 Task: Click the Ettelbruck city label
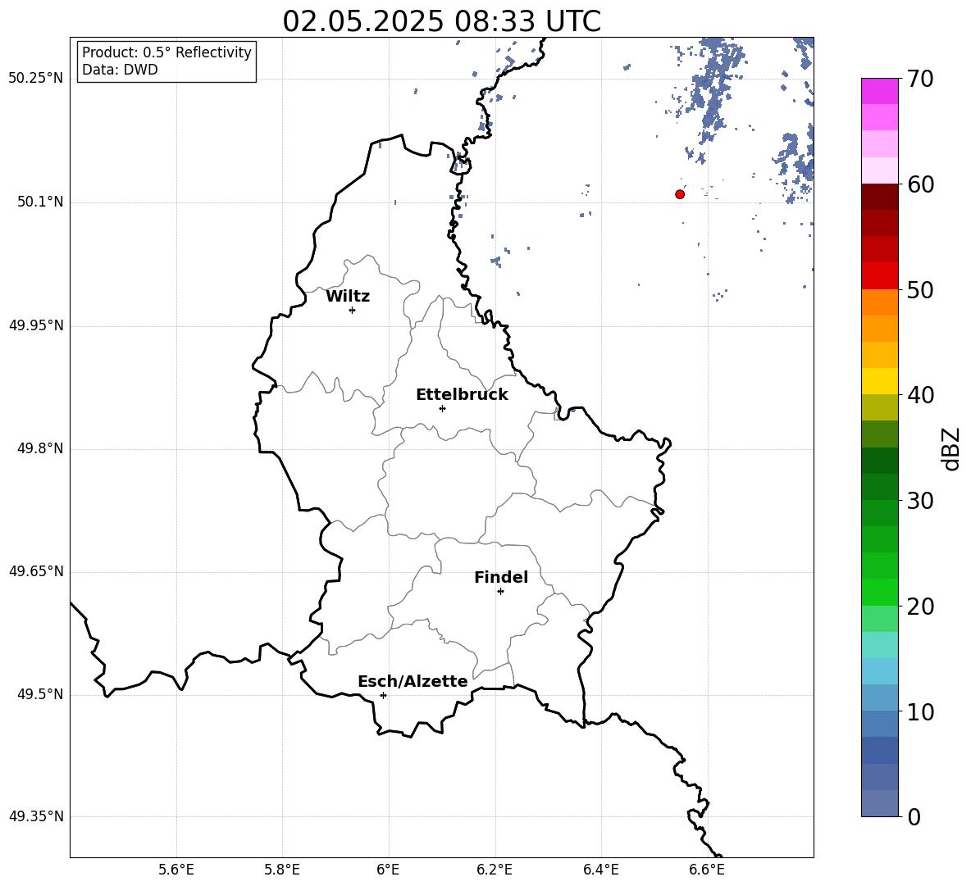462,395
